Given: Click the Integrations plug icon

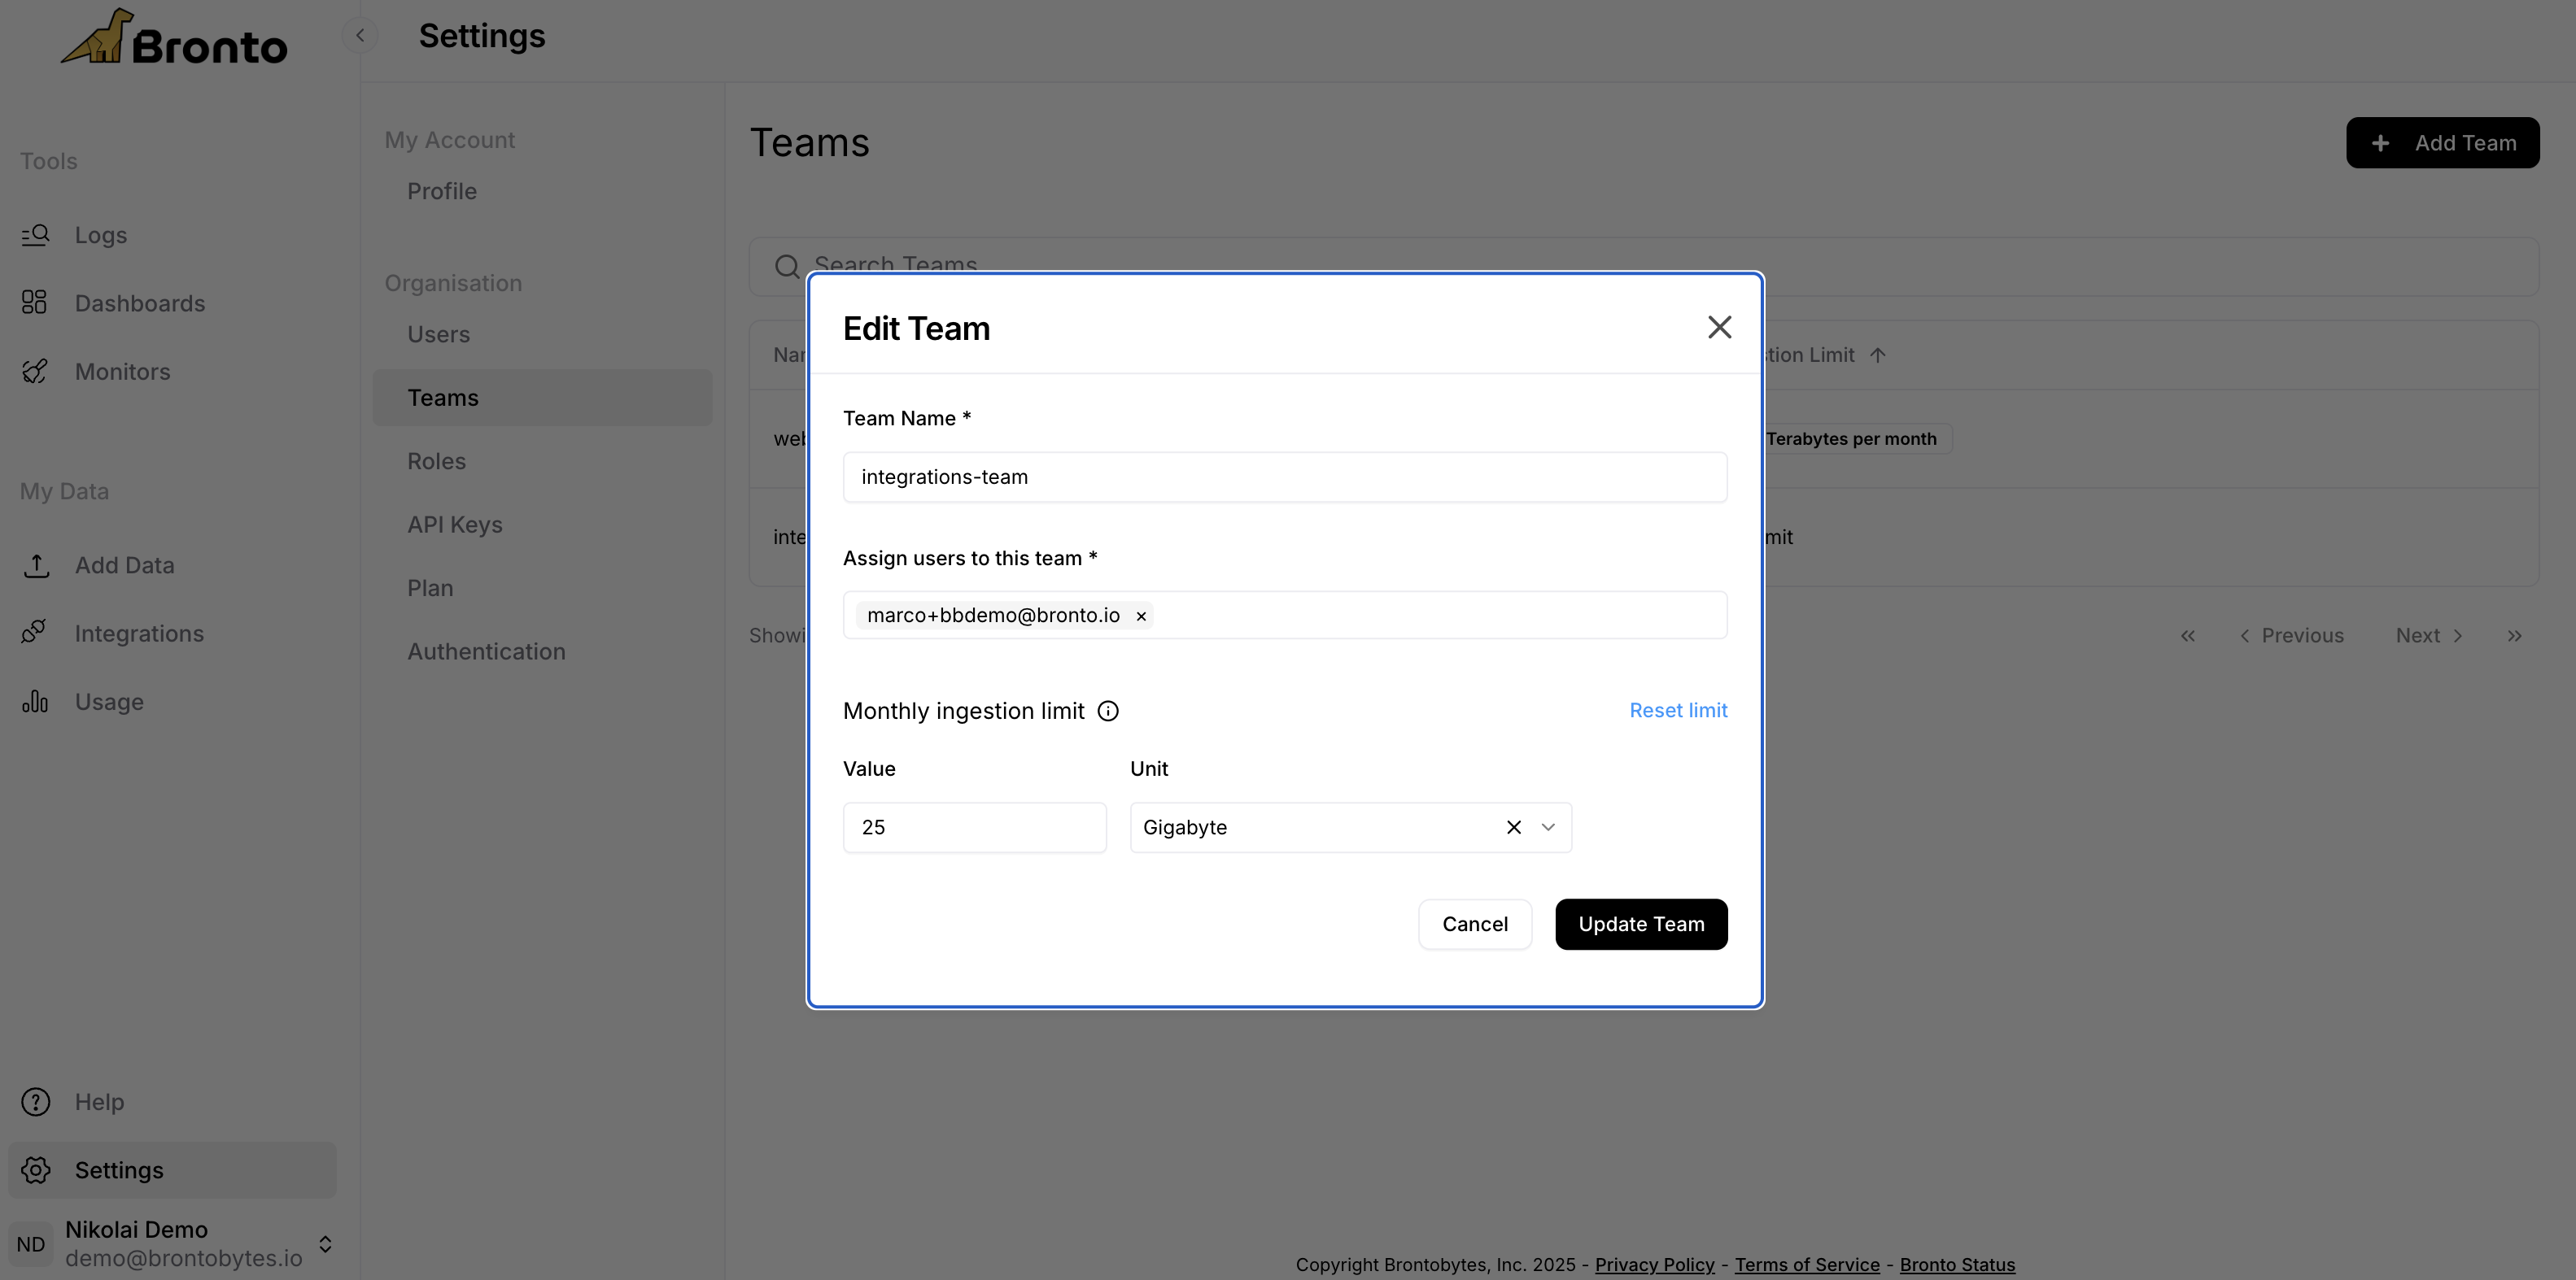Looking at the screenshot, I should (35, 633).
